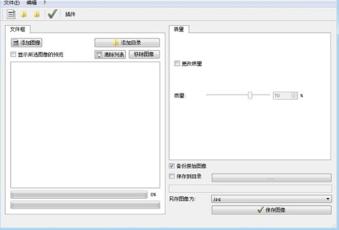Open the 文件 menu
Image resolution: width=339 pixels, height=230 pixels.
[12, 3]
